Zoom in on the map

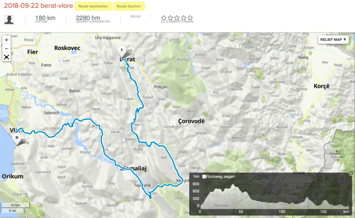pyautogui.click(x=7, y=40)
